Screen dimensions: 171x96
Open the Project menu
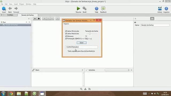(22, 4)
